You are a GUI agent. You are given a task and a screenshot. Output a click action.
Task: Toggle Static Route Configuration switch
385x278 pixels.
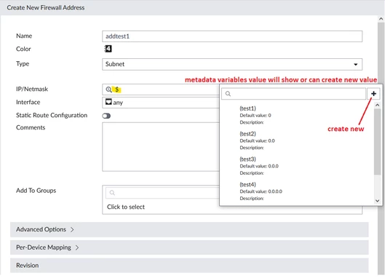(x=106, y=116)
